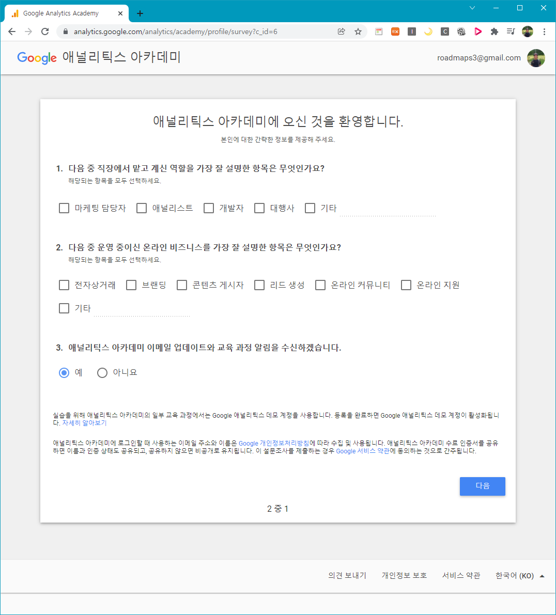The height and width of the screenshot is (615, 556).
Task: Check the 온라인 지원 checkbox
Action: (406, 285)
